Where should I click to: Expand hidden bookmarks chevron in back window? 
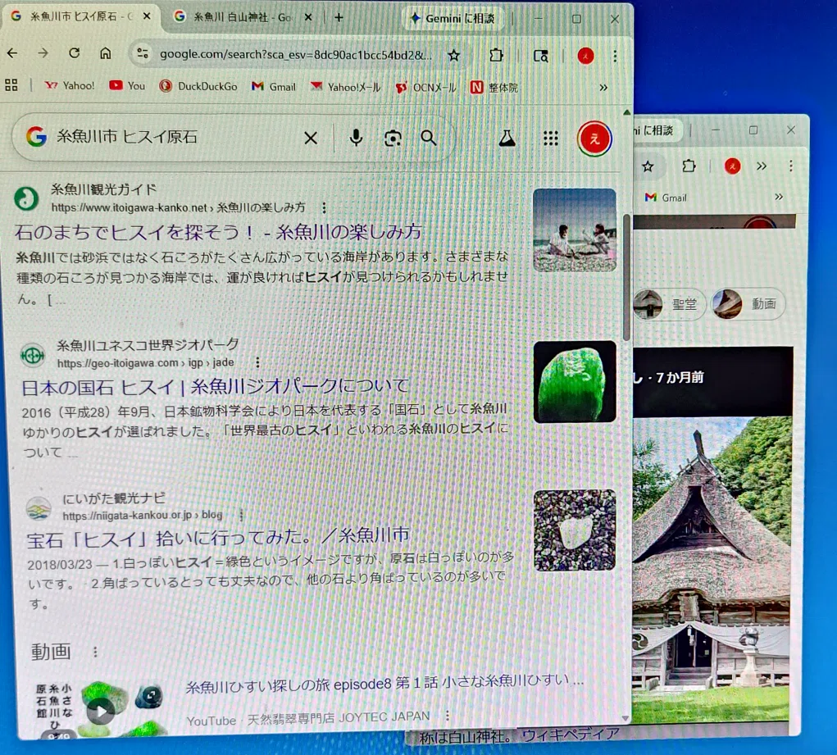(x=779, y=197)
